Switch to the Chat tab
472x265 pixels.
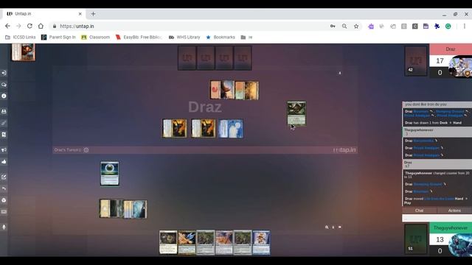[x=420, y=211]
